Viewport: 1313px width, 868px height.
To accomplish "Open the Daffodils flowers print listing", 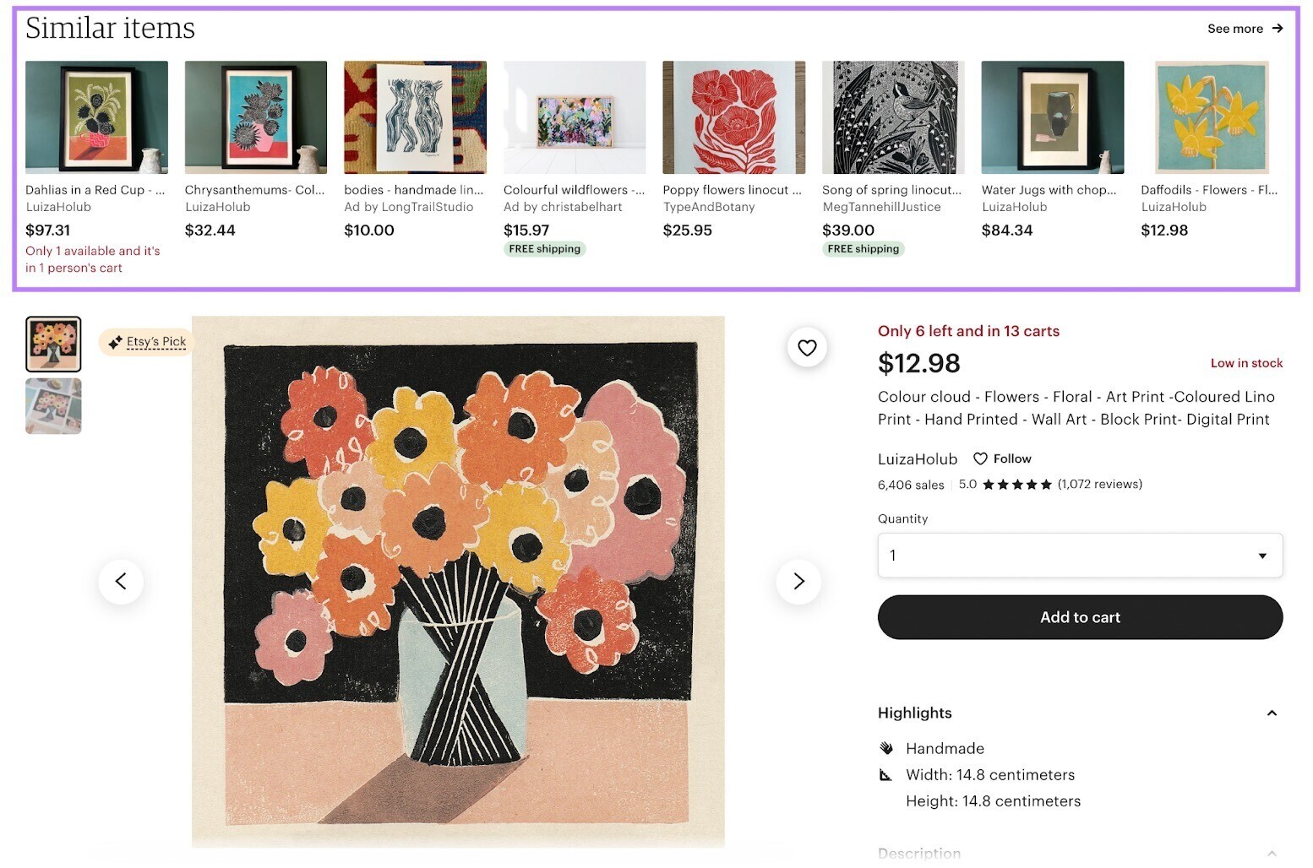I will (x=1210, y=117).
